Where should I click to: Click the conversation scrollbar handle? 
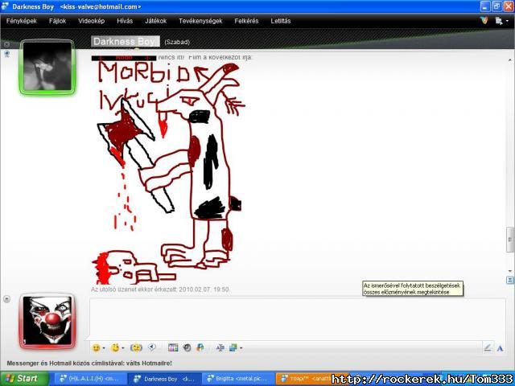[x=509, y=240]
